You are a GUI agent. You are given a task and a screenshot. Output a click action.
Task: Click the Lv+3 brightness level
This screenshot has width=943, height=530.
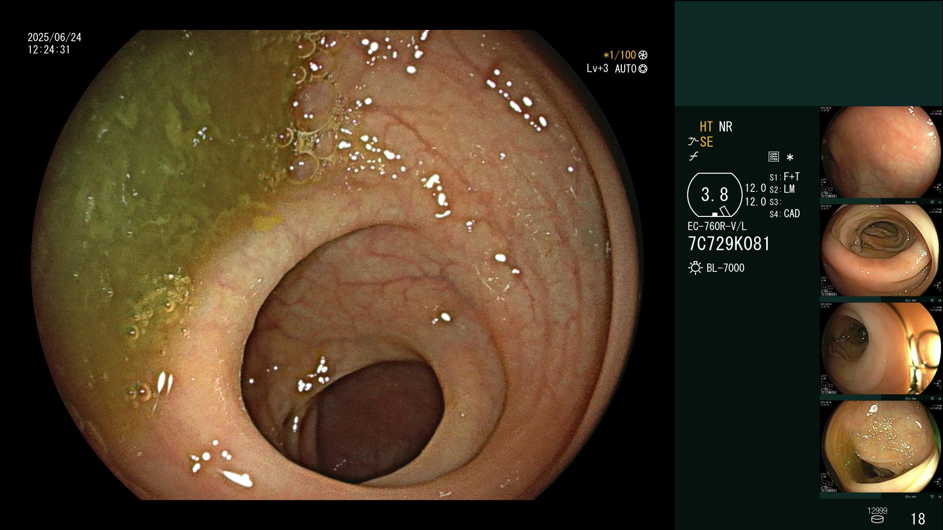[x=597, y=69]
